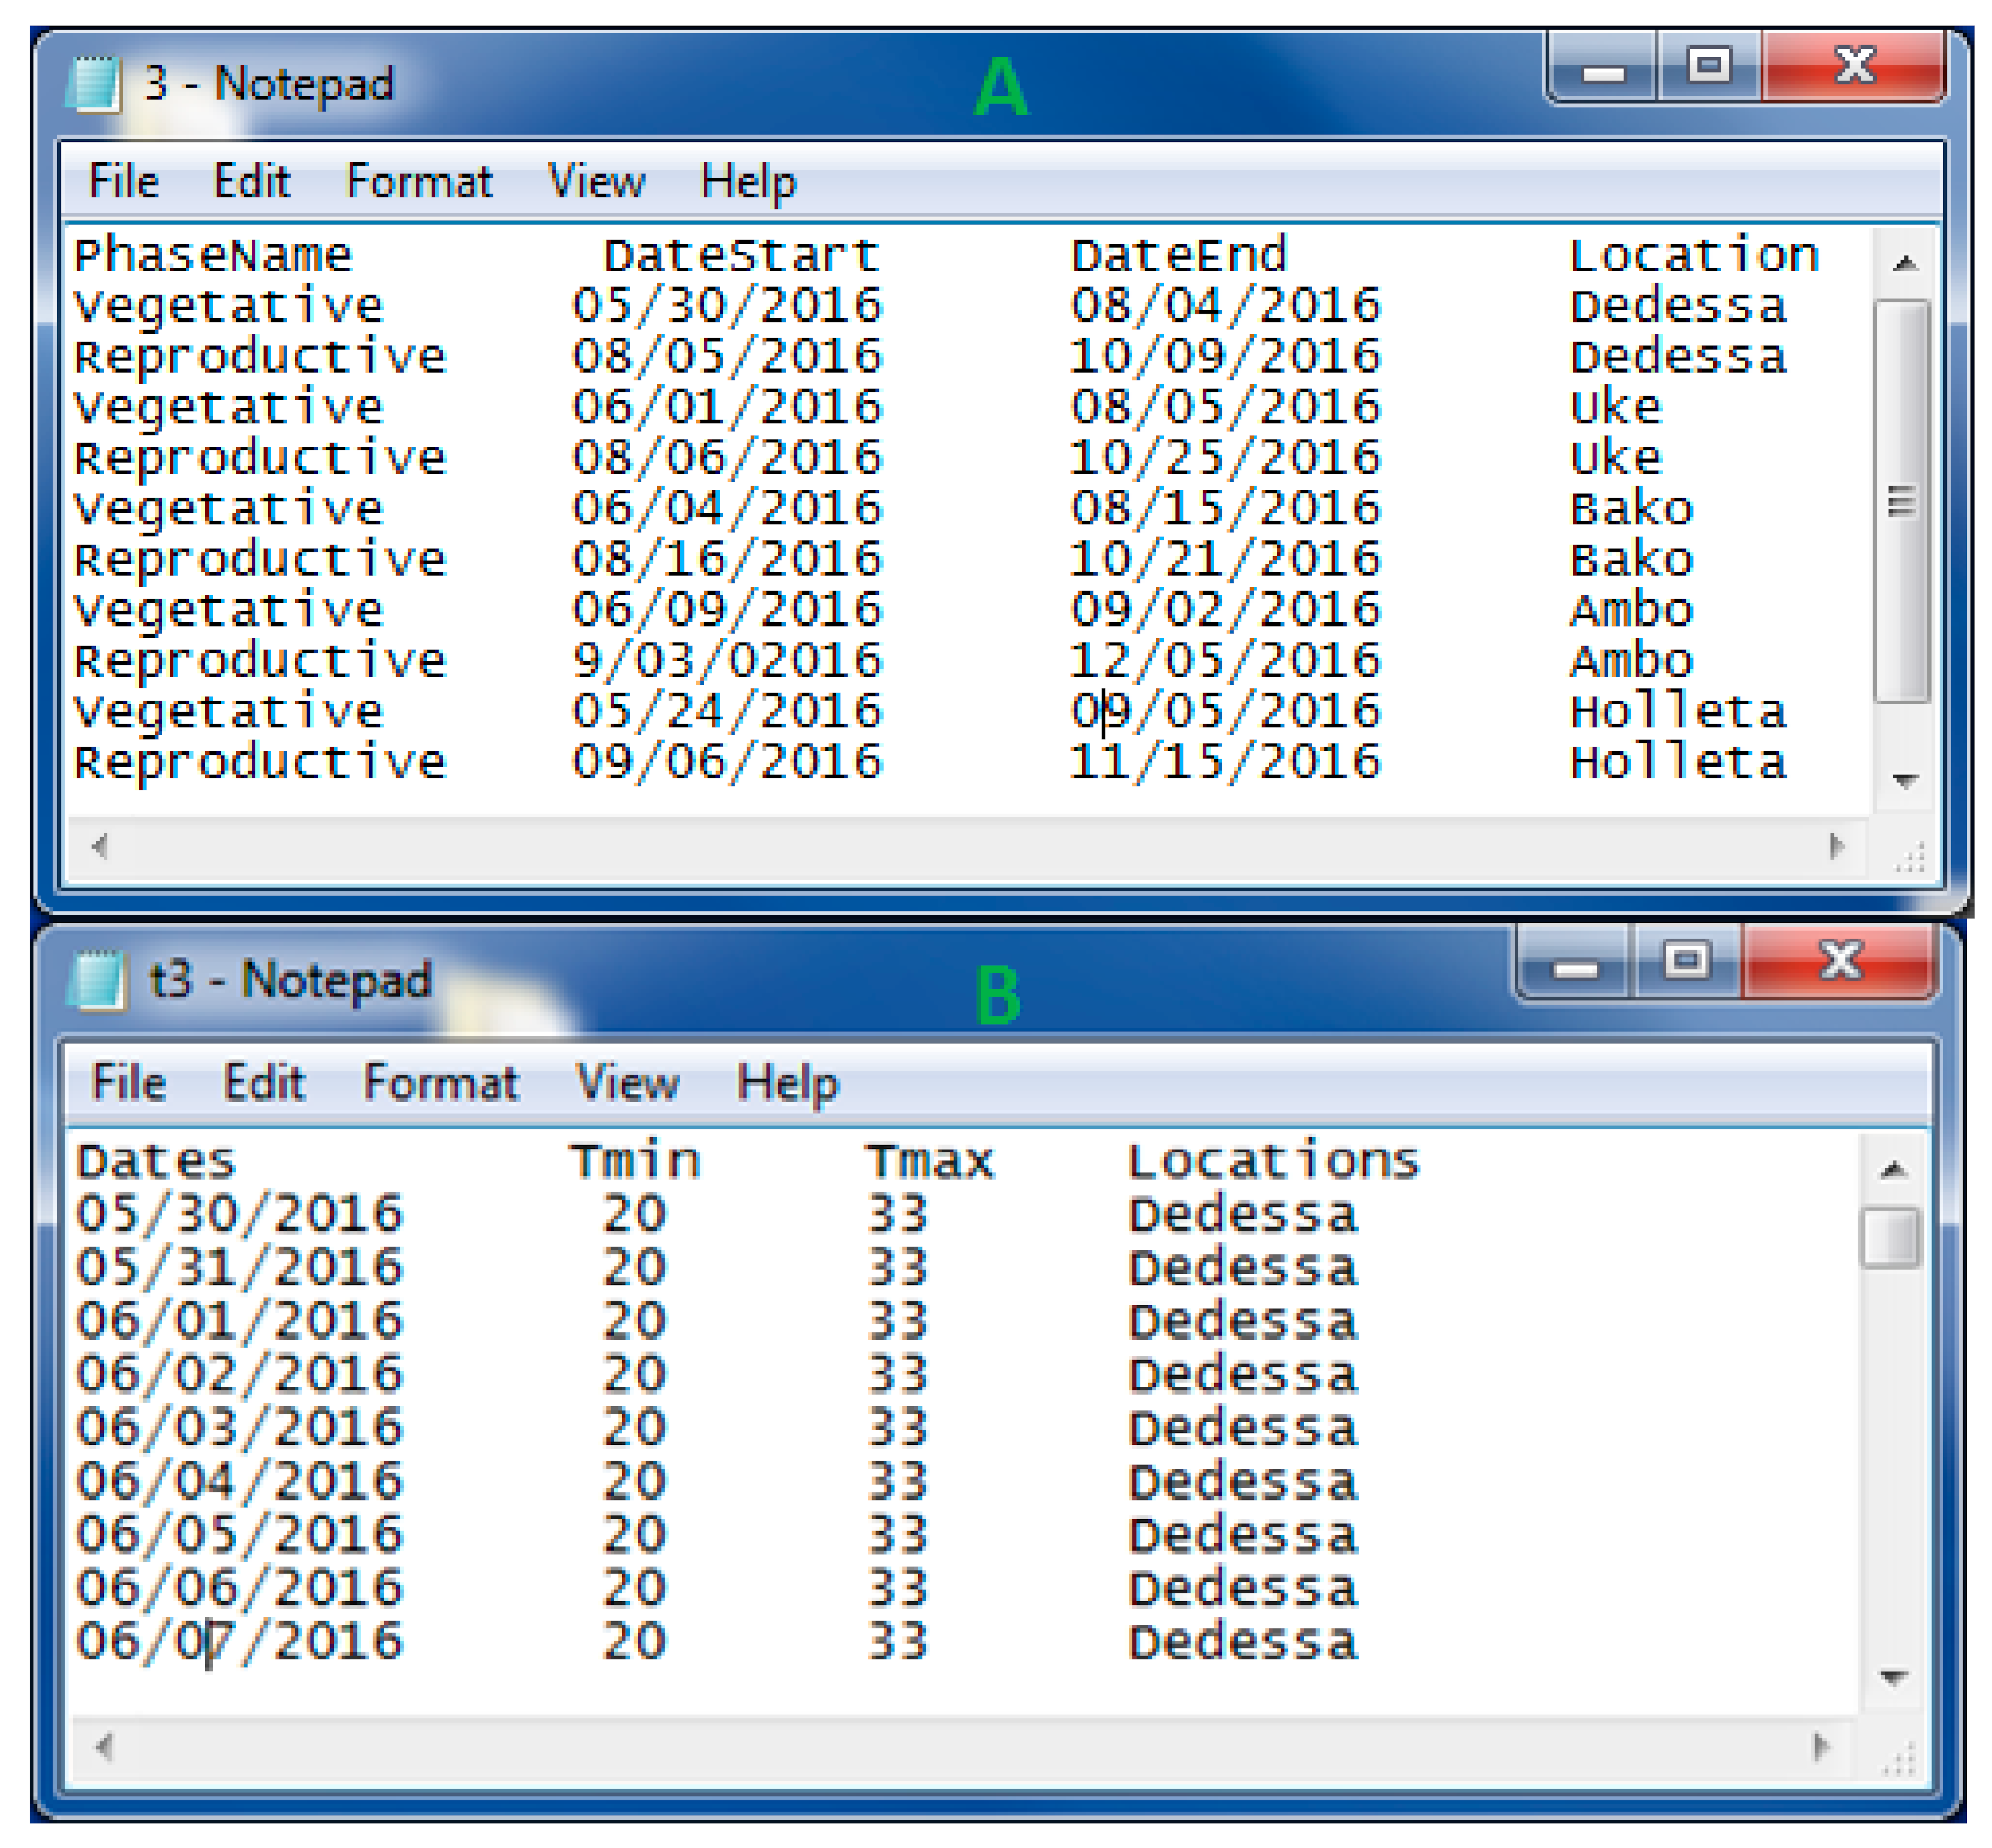Click date 06/03/2016 in t3 - Notepad
1992x1848 pixels.
[x=240, y=1428]
